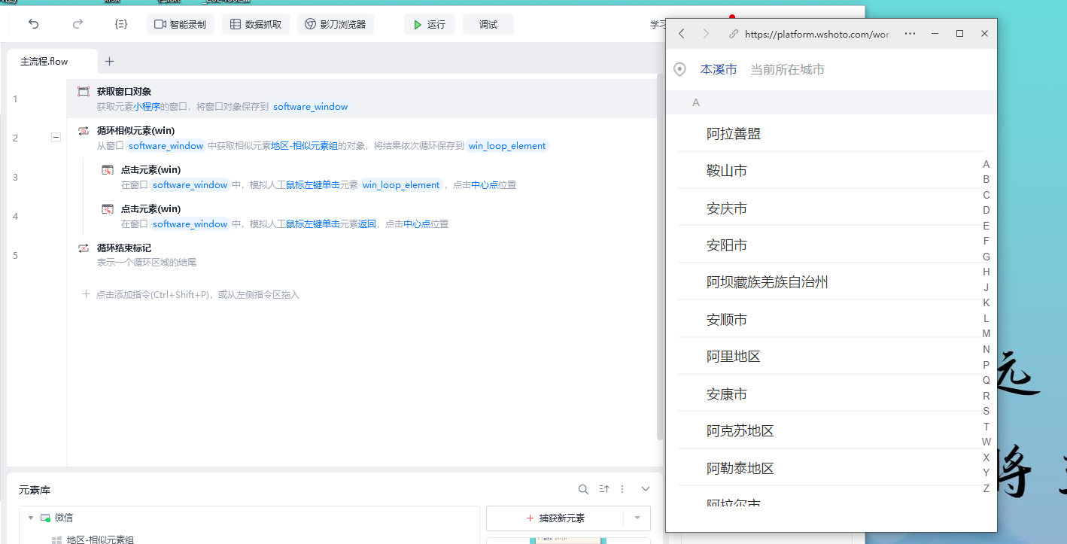Click the search icon in 元素库
Viewport: 1067px width, 544px height.
pos(583,489)
